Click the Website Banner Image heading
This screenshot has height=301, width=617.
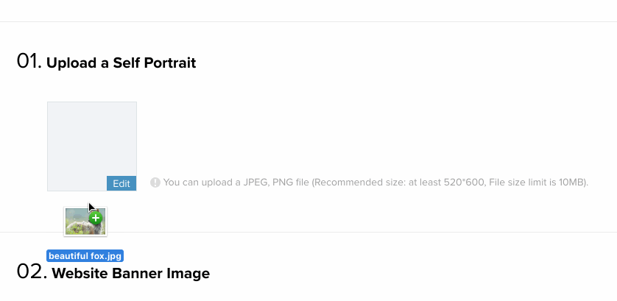(x=130, y=273)
